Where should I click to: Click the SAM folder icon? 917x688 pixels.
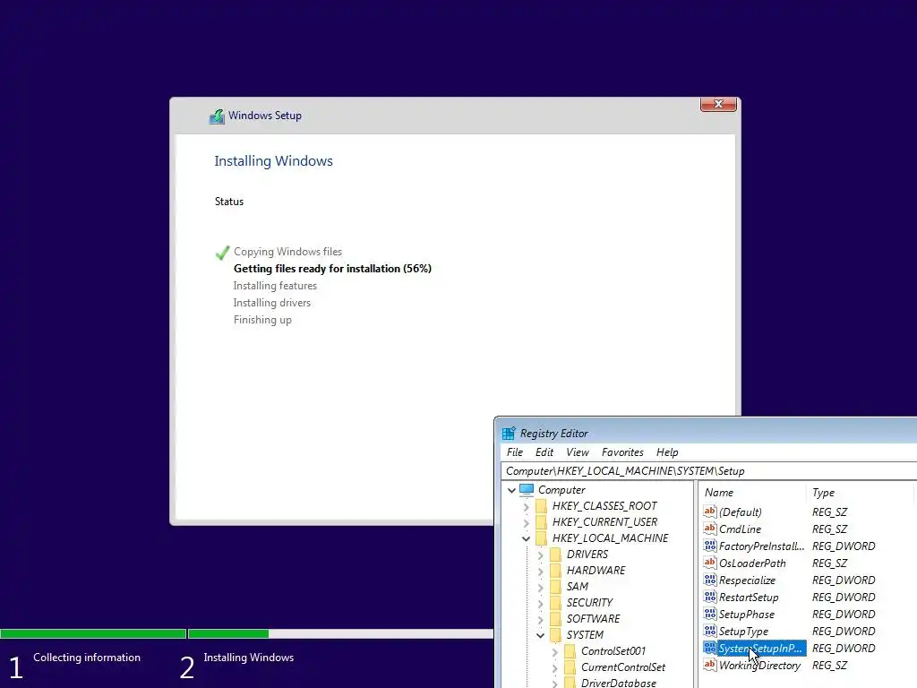555,586
